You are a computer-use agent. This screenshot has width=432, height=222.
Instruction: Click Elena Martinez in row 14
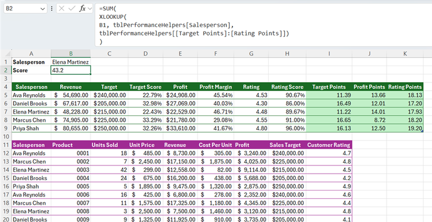coord(31,170)
